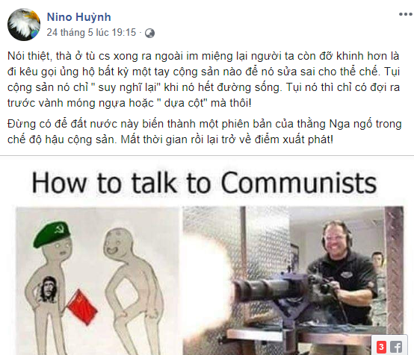The height and width of the screenshot is (355, 414).
Task: Click the red notification badge showing 3
Action: point(381,347)
